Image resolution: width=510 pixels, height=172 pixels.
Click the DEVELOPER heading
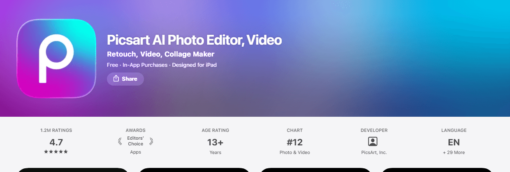click(x=374, y=130)
